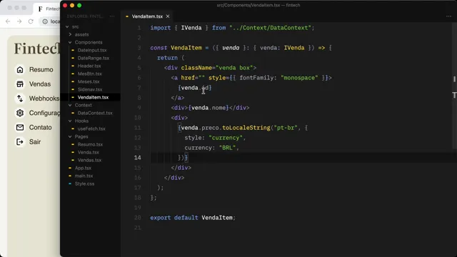Click the Vendas store icon
Image resolution: width=457 pixels, height=257 pixels.
pos(20,84)
